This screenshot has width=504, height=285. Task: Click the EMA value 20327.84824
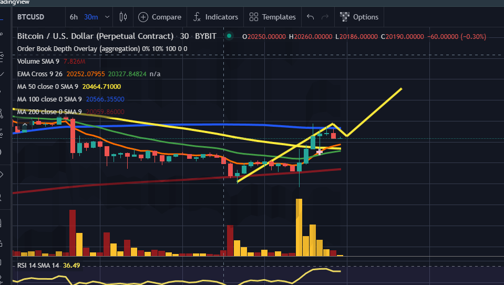(x=127, y=74)
